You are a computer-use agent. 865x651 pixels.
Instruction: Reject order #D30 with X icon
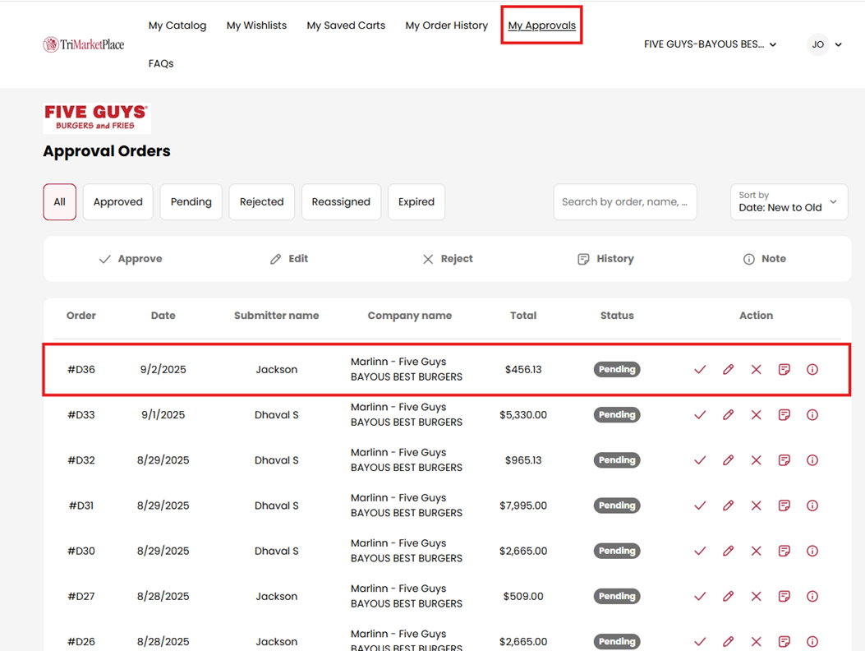pos(756,551)
